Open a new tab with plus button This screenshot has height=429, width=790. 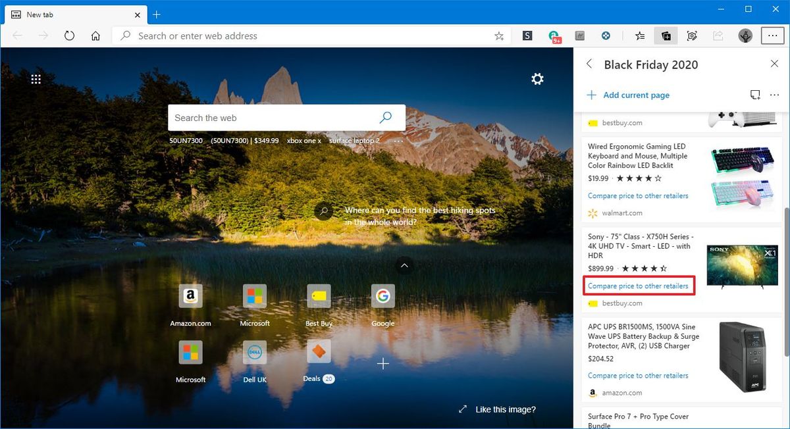156,14
